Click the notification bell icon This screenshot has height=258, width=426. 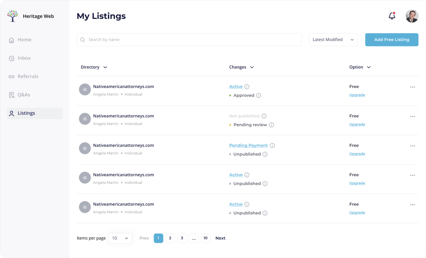392,16
